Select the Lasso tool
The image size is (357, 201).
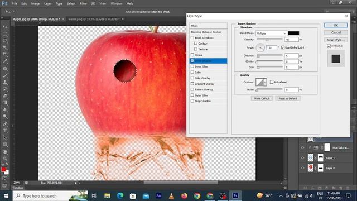5,41
